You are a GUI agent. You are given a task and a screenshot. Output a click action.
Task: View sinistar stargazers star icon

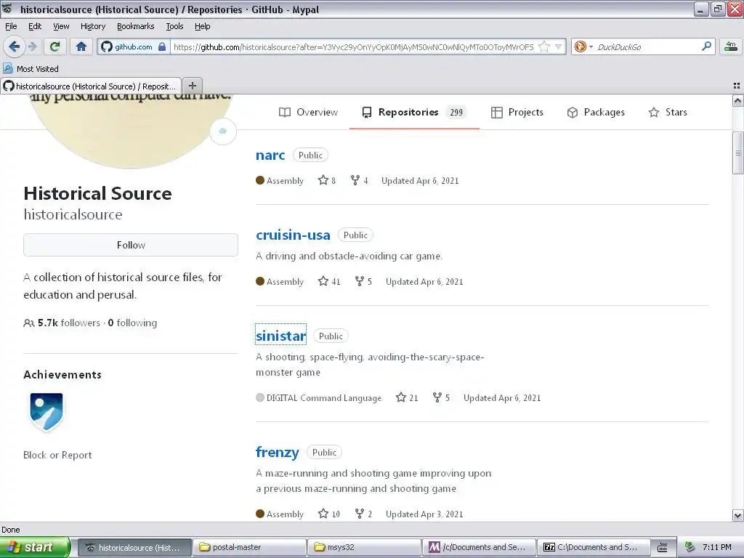[401, 397]
